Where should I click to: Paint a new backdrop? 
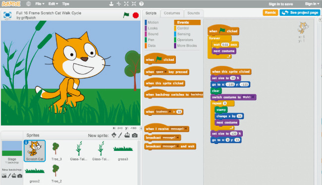point(9,176)
